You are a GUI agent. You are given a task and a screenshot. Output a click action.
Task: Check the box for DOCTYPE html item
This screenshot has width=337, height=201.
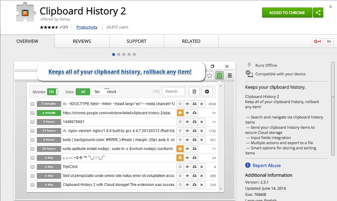[32, 104]
